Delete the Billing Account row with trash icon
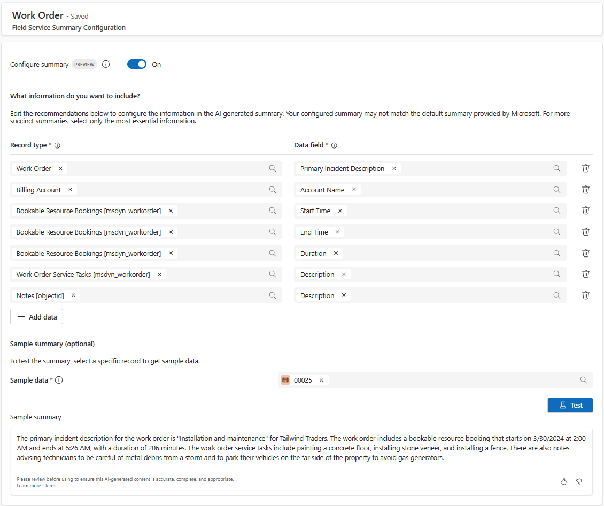The image size is (604, 506). pyautogui.click(x=586, y=189)
